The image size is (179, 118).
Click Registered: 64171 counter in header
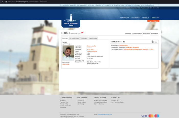coord(146,8)
